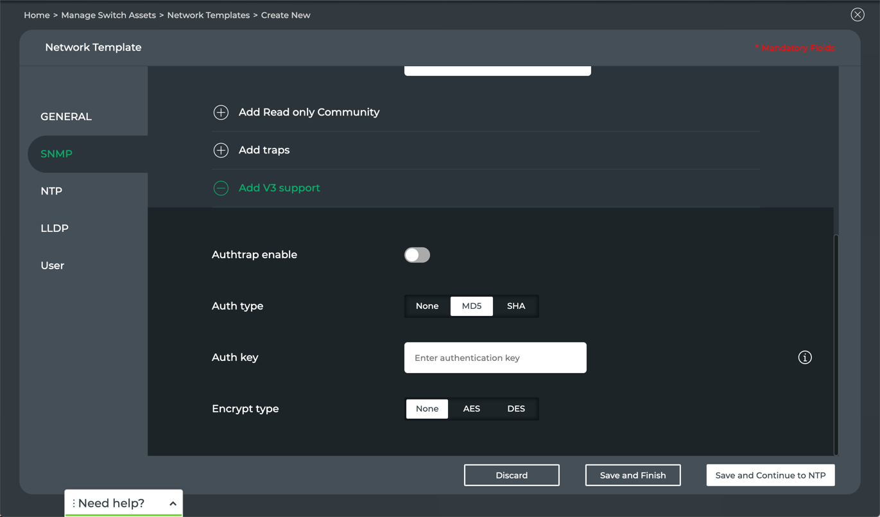Choose AES encrypt type
Viewport: 880px width, 517px height.
pyautogui.click(x=471, y=409)
